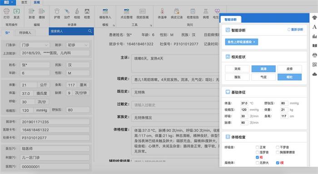Click the 就诊号 field 201901171235
This screenshot has width=318, height=174.
pos(55,122)
